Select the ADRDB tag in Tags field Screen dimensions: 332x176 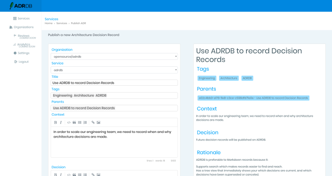coord(101,96)
